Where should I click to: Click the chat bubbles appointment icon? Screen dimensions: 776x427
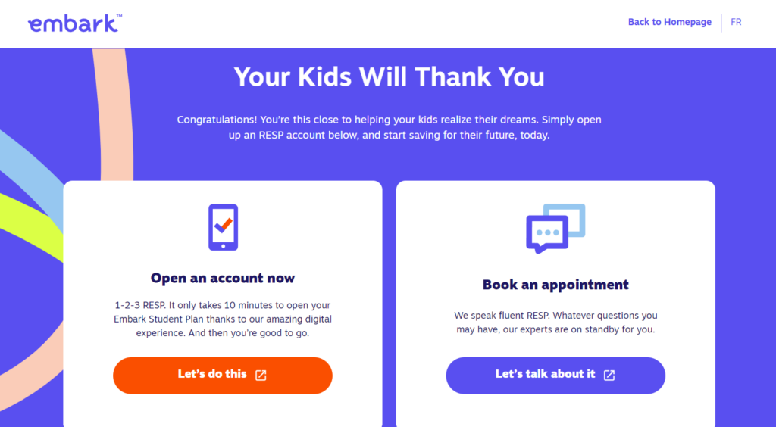[x=555, y=228]
